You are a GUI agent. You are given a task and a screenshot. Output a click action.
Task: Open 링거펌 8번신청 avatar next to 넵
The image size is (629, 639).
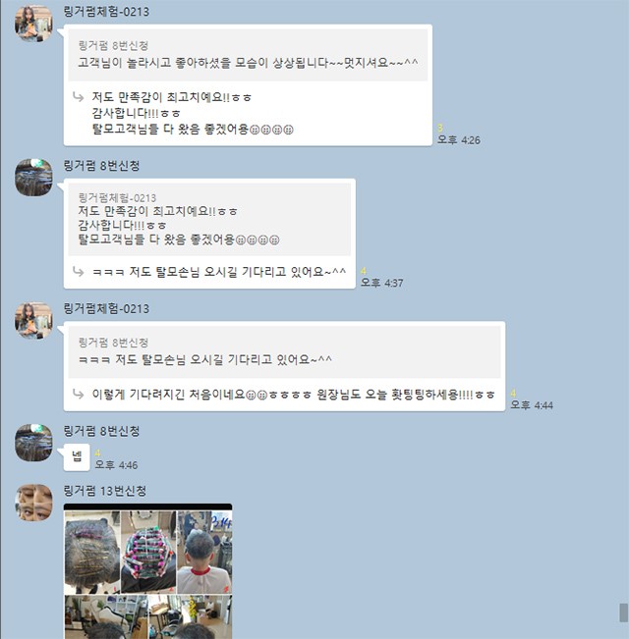[x=33, y=443]
